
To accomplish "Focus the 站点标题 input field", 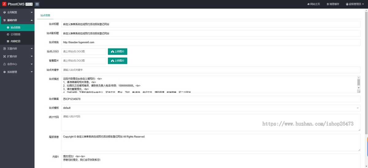I will (x=211, y=24).
